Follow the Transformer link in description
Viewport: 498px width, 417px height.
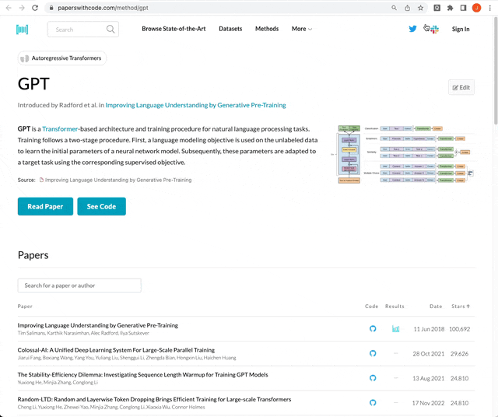point(60,129)
